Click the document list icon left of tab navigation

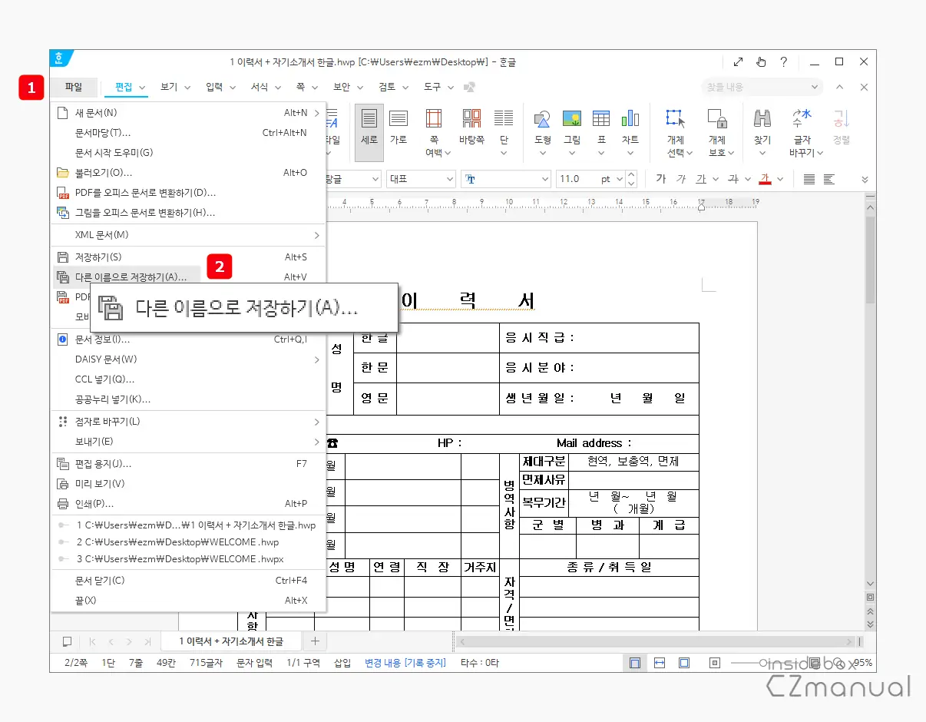coord(67,641)
